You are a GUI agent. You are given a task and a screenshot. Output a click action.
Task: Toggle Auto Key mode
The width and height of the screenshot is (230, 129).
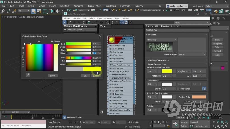coord(184,122)
